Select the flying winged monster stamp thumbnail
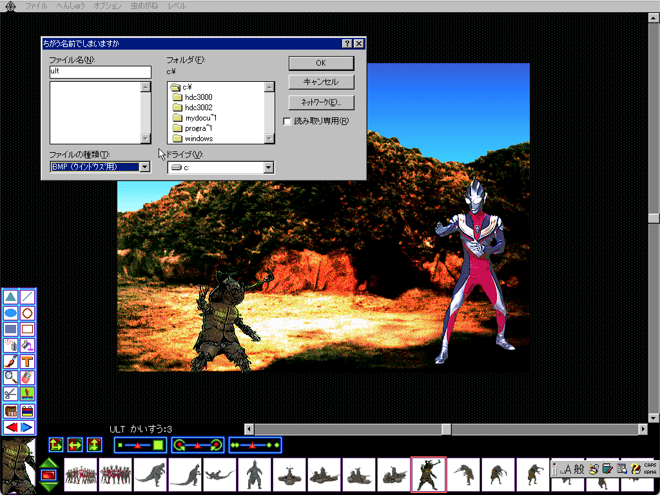 220,475
